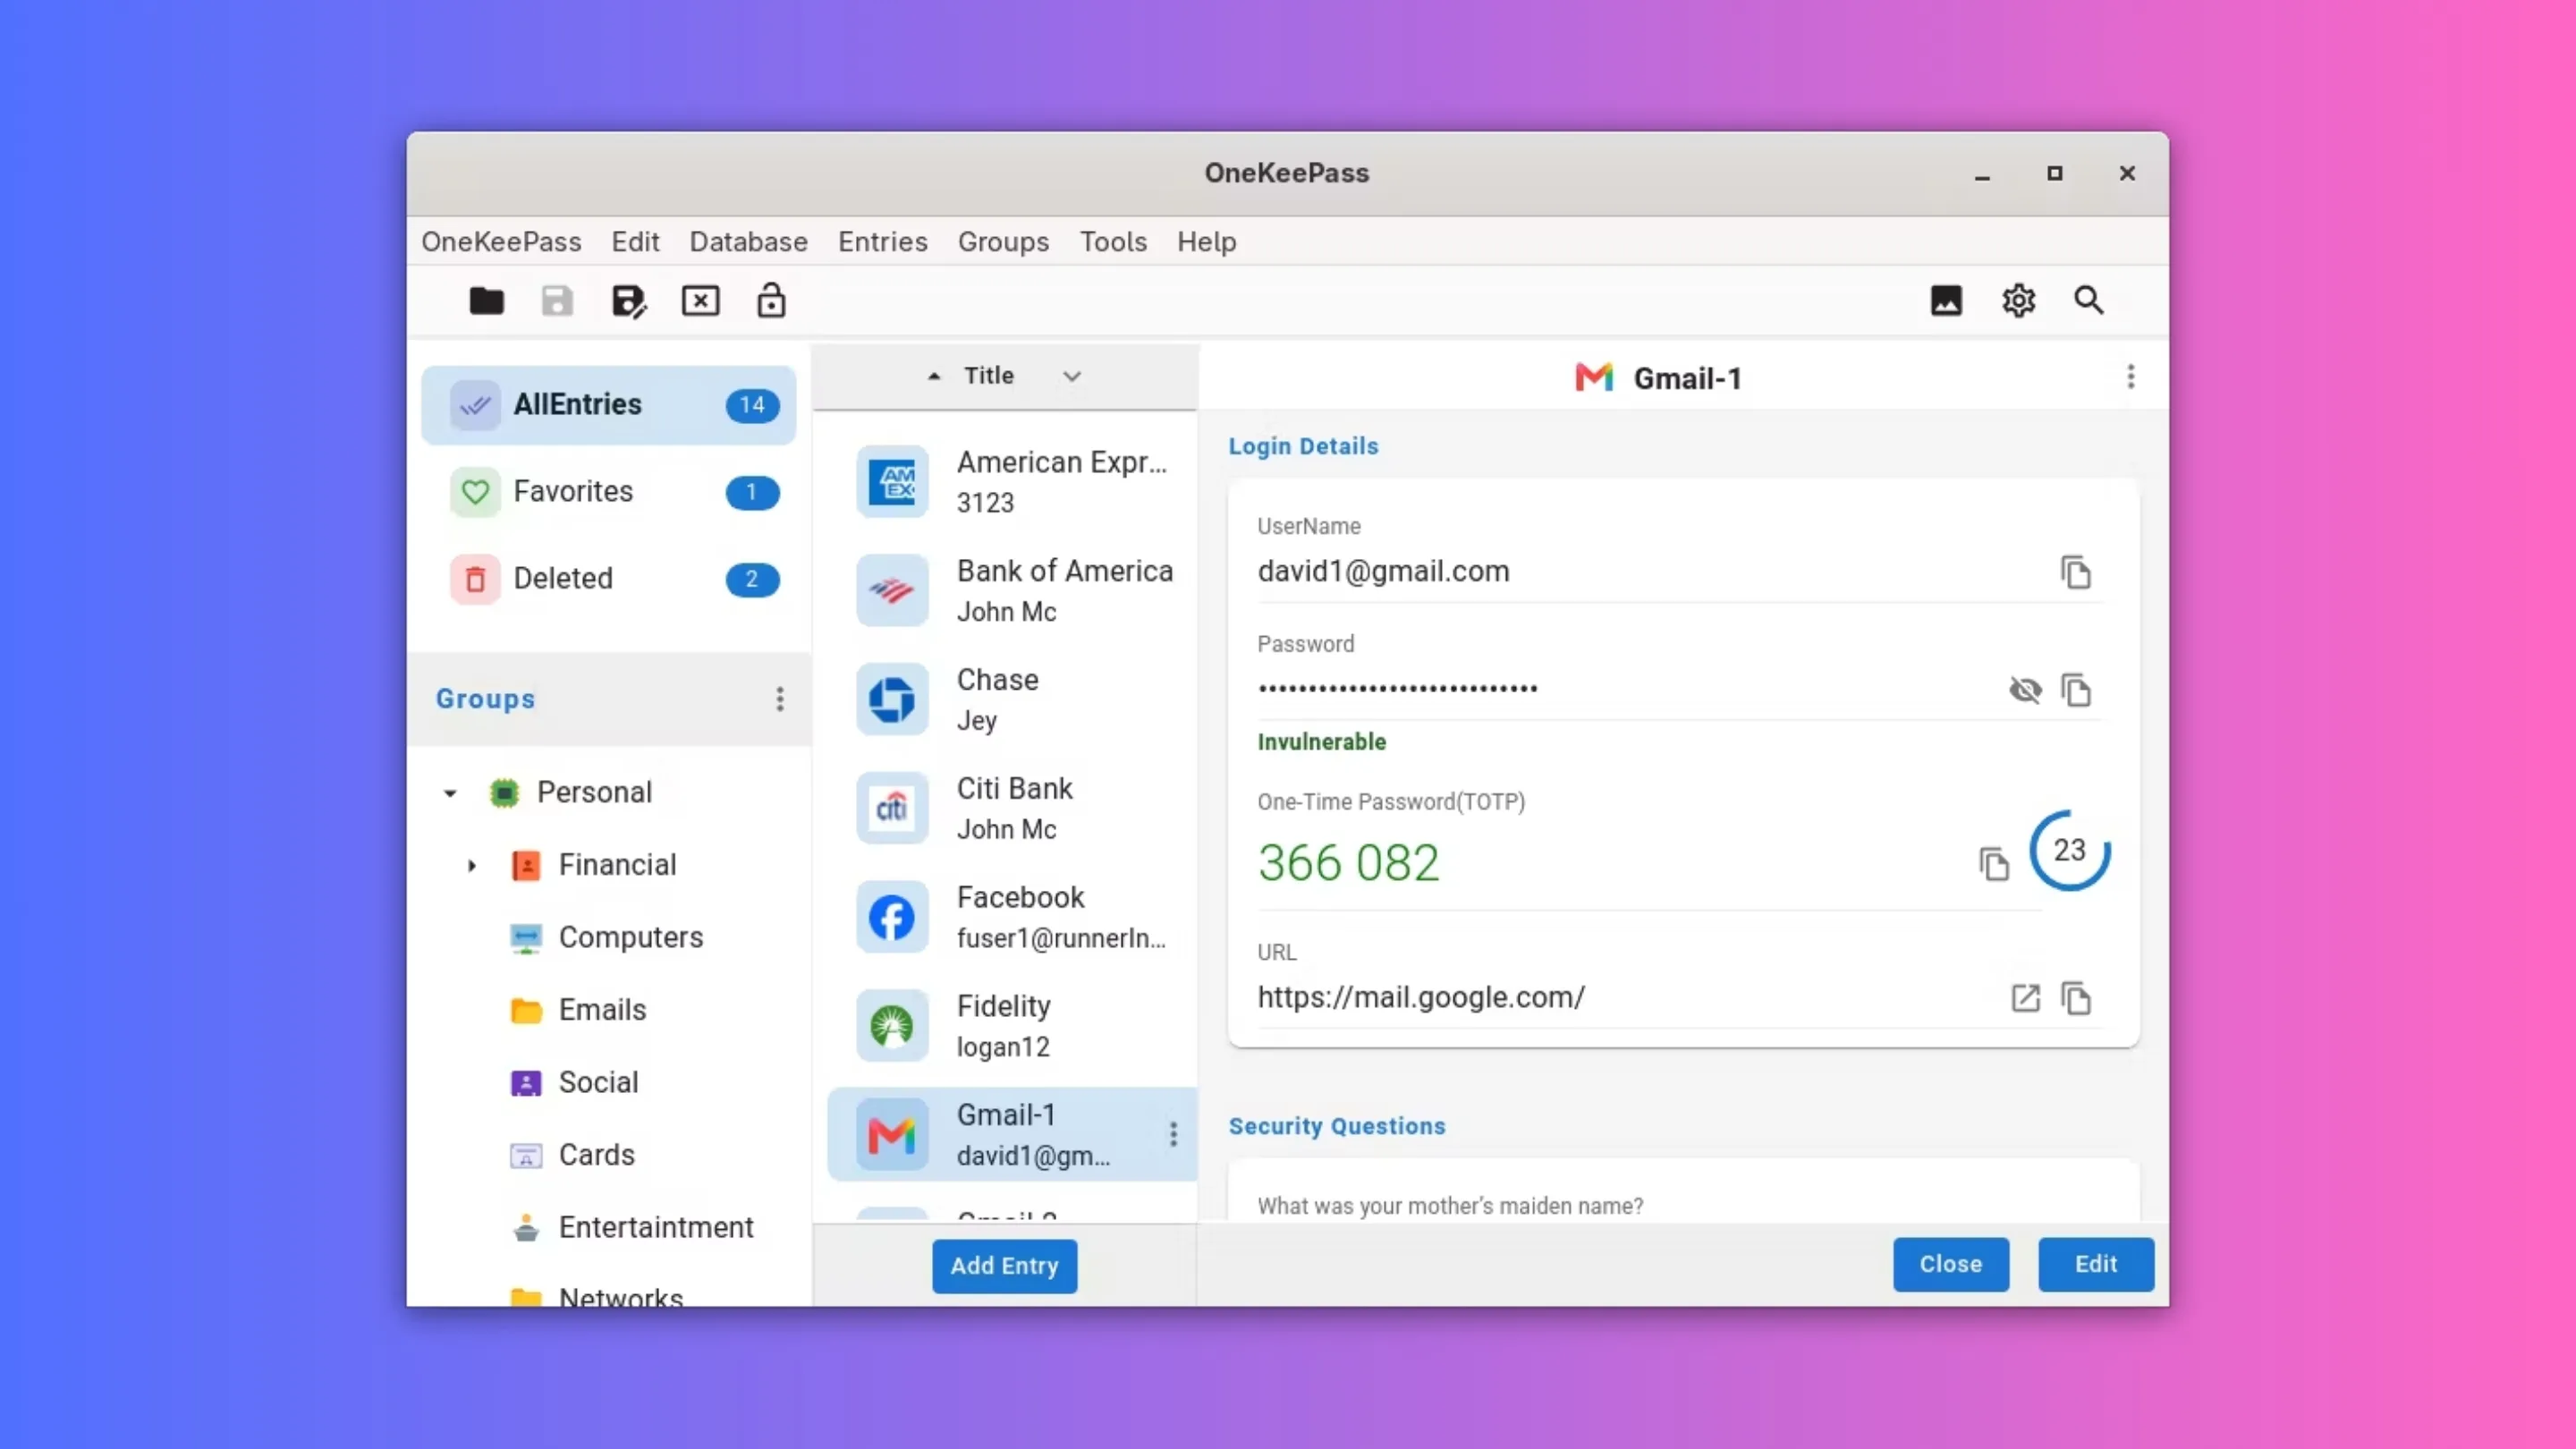Viewport: 2576px width, 1449px height.
Task: Collapse the Personal group tree
Action: [x=450, y=793]
